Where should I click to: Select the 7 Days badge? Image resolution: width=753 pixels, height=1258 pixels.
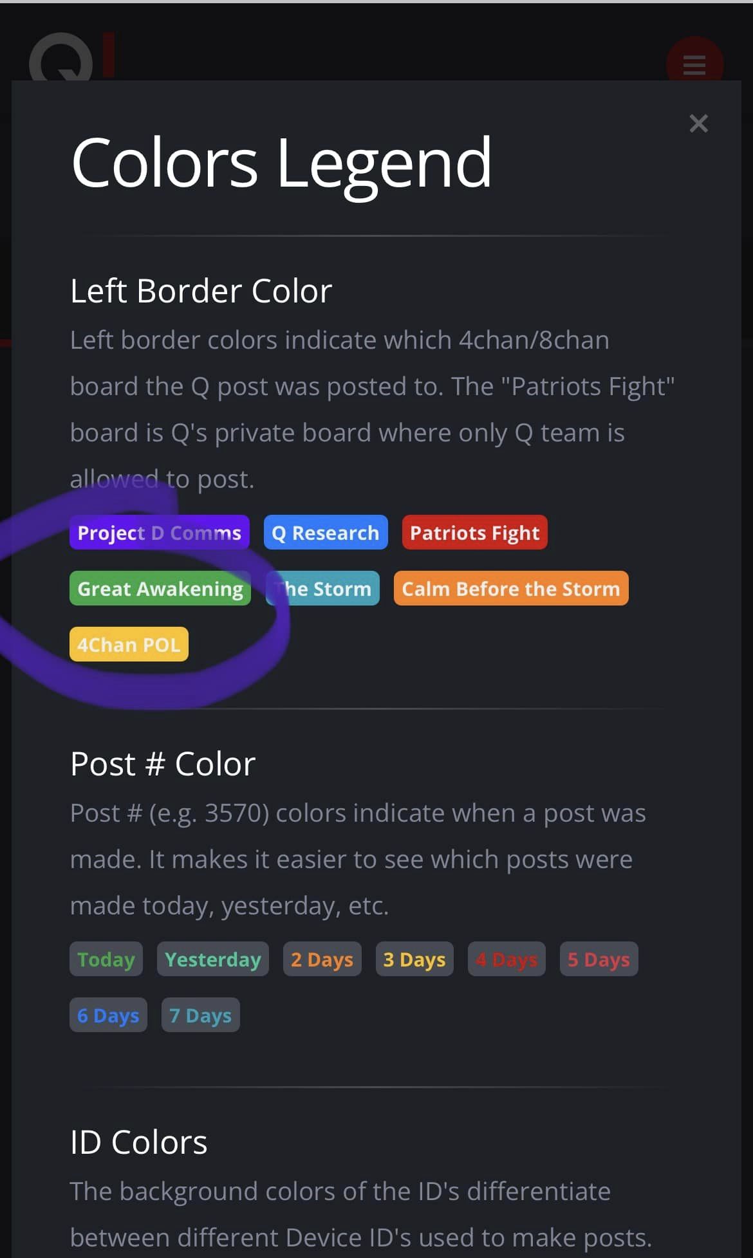coord(200,1015)
